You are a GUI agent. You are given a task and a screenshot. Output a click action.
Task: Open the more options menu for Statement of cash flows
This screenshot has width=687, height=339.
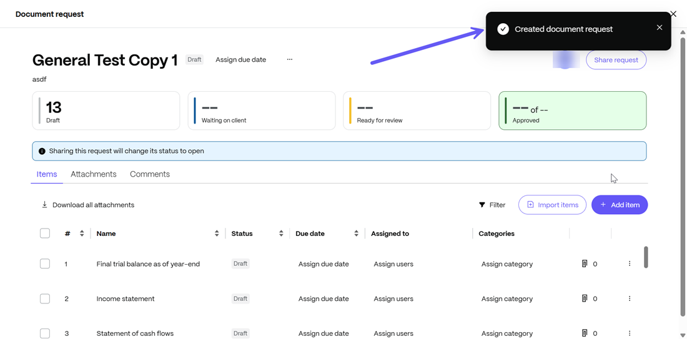click(630, 333)
